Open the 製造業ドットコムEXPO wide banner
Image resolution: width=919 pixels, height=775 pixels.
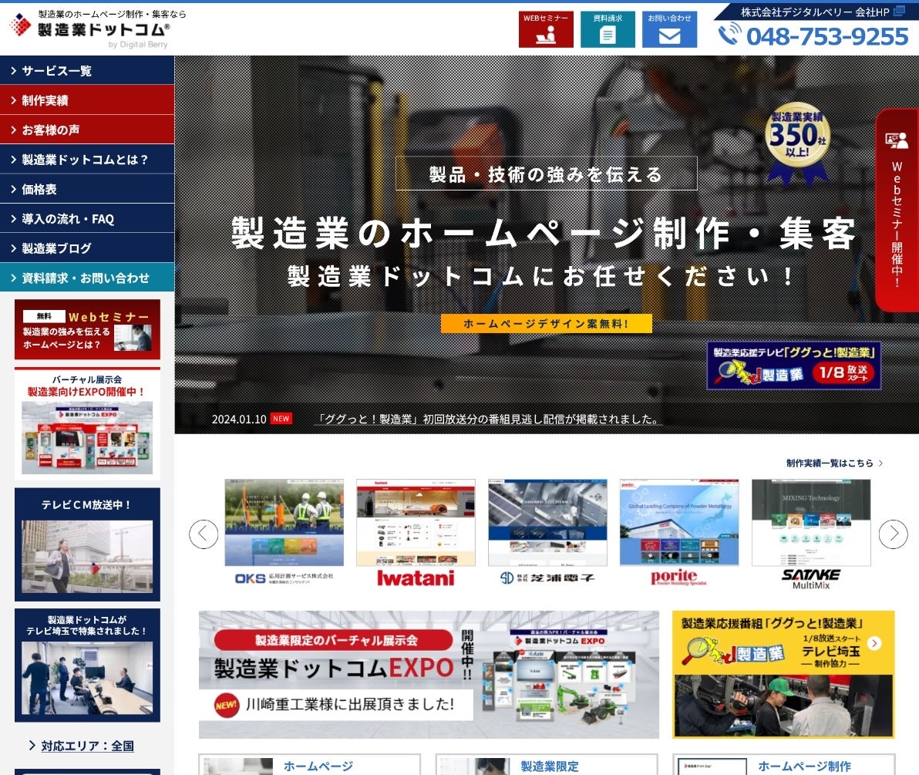429,675
